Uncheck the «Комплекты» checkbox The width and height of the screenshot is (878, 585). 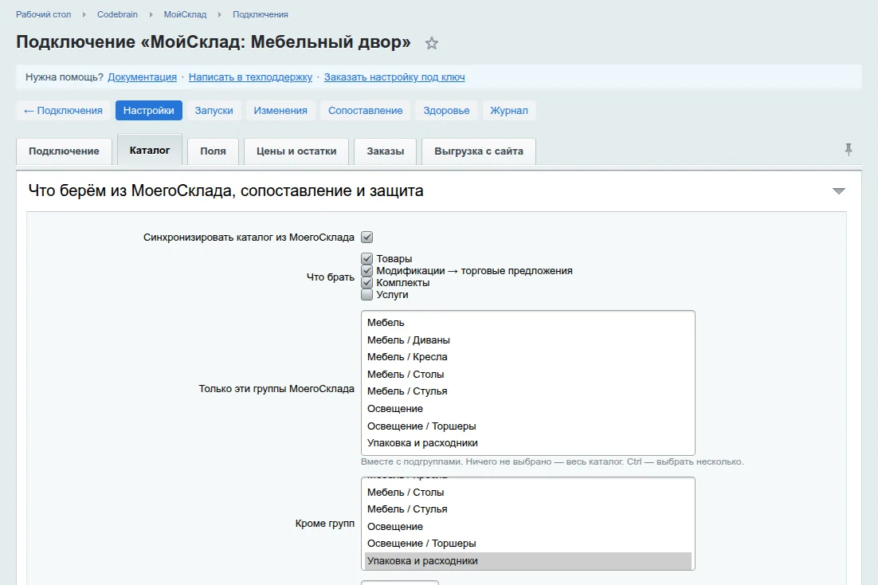[x=366, y=282]
